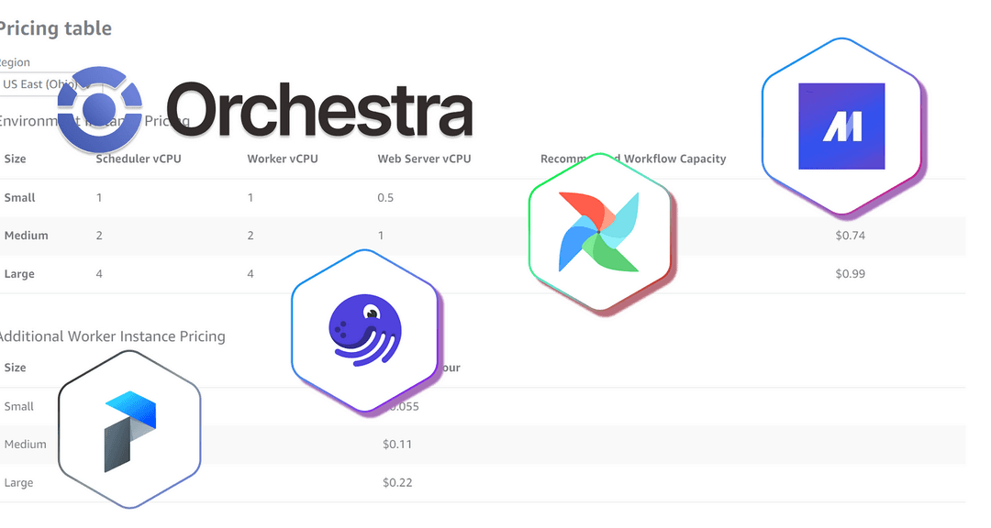991x528 pixels.
Task: Select the Large row in environment table
Action: (x=483, y=274)
